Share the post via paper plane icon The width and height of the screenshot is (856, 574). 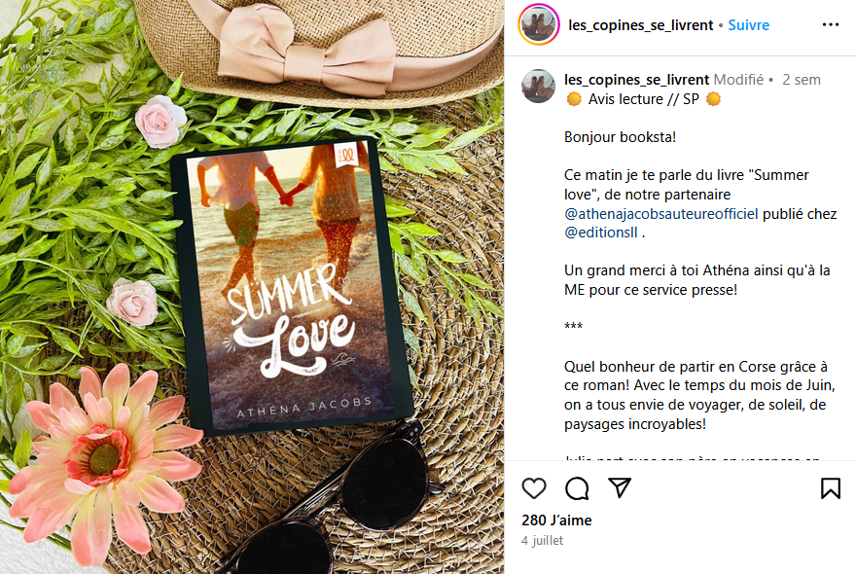point(620,487)
